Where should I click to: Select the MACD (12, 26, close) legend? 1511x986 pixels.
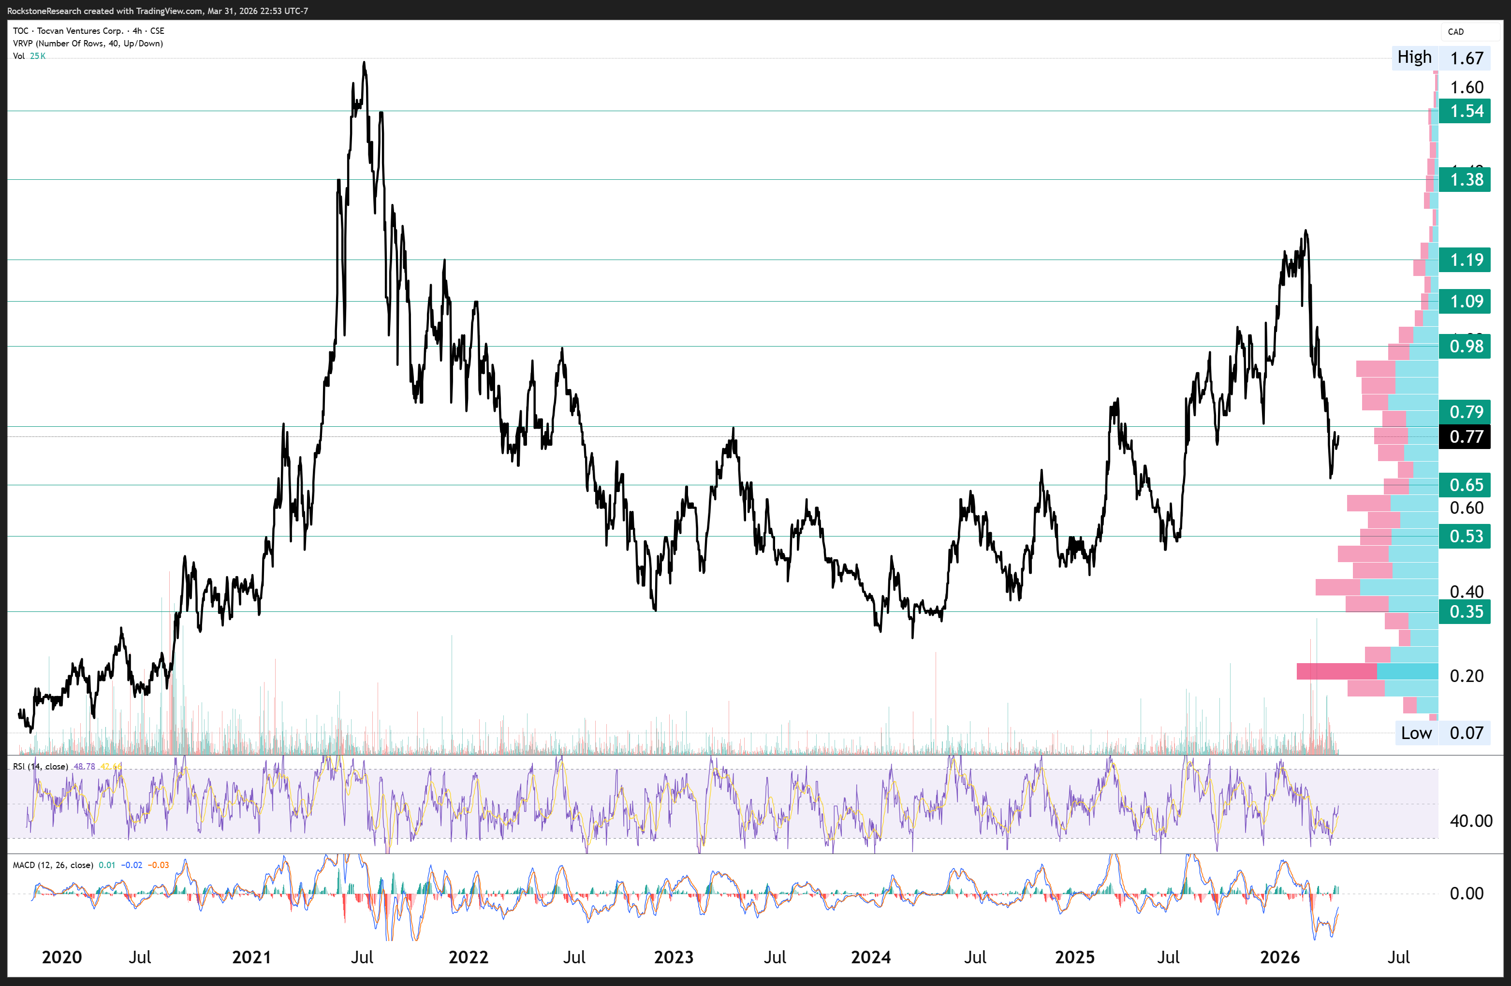pyautogui.click(x=53, y=865)
